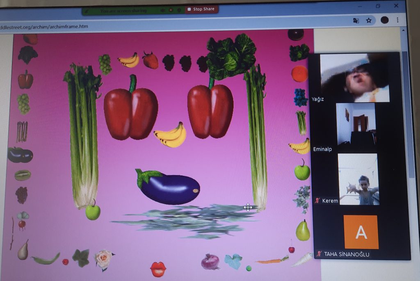This screenshot has width=420, height=281.
Task: Click the address bar URL
Action: pos(44,27)
